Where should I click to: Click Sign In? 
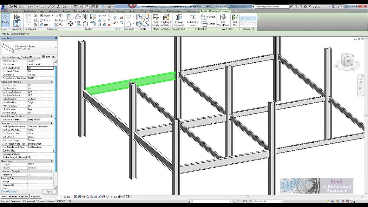click(316, 7)
